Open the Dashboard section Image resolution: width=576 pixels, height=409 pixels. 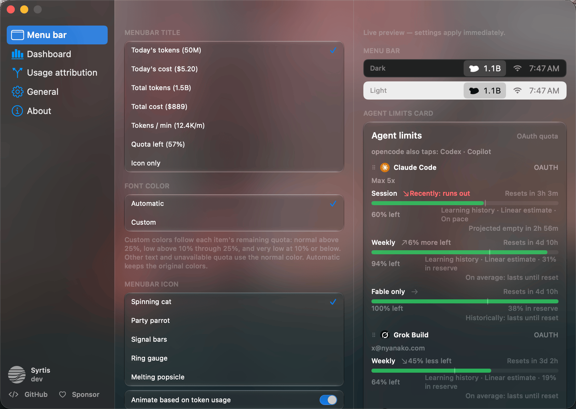(x=57, y=54)
